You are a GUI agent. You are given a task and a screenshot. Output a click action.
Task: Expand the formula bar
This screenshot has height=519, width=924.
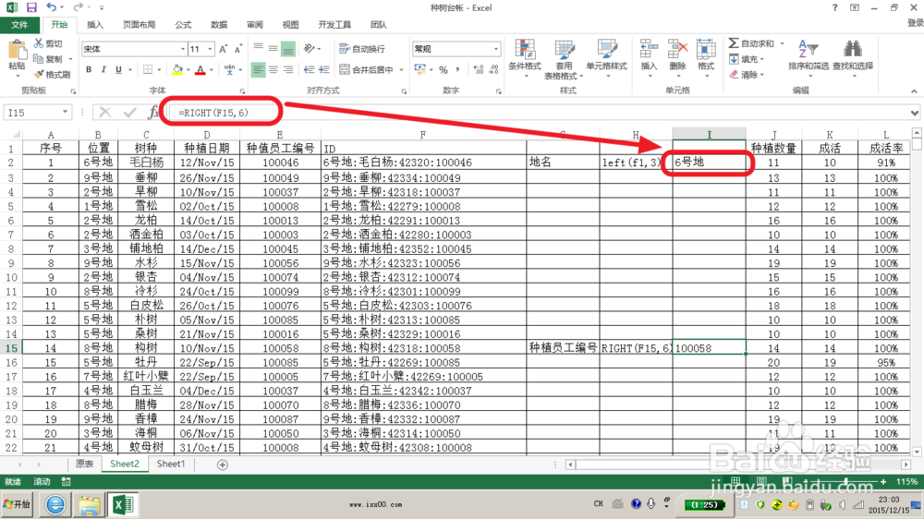pyautogui.click(x=915, y=113)
